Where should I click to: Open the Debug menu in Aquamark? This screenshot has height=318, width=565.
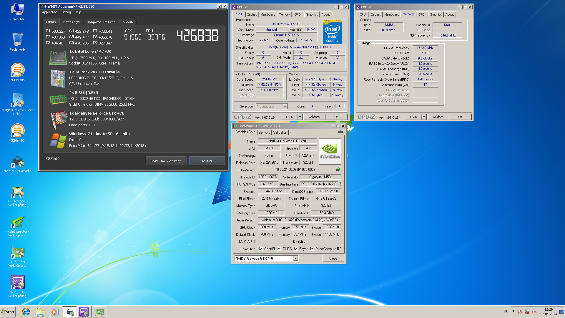66,12
